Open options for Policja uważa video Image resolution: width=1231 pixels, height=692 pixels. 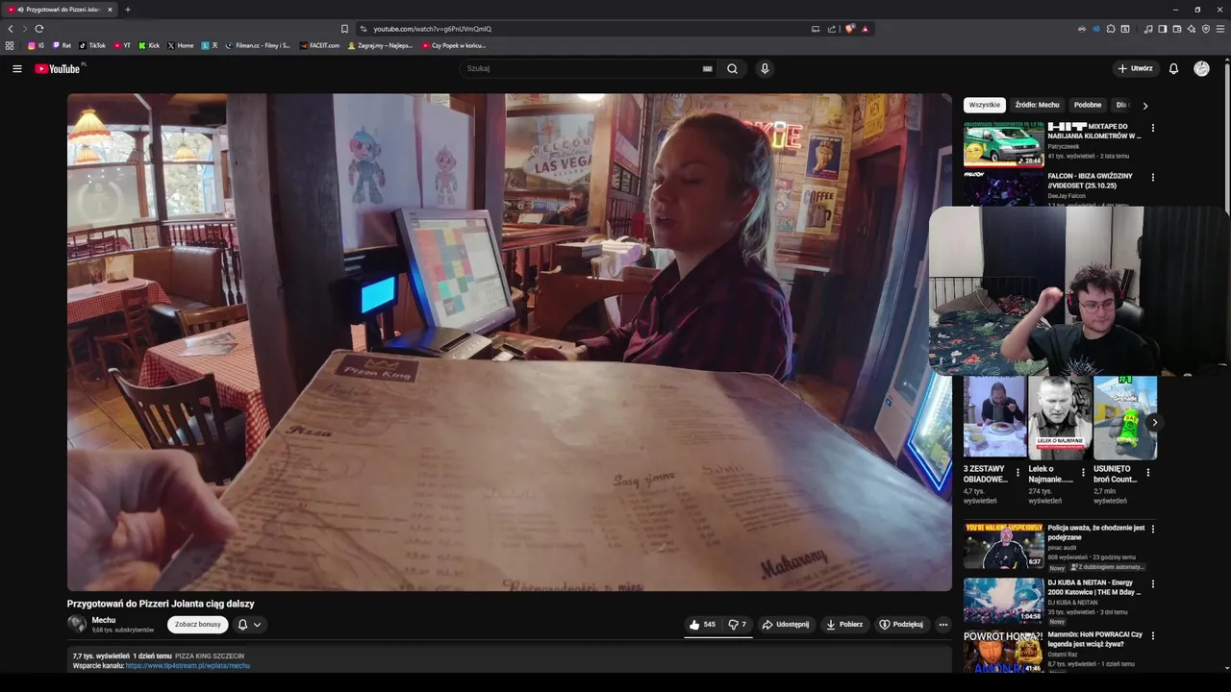[1152, 530]
